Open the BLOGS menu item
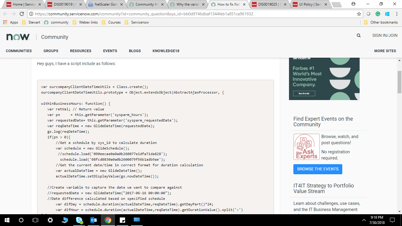Viewport: 402px width, 226px height. [135, 51]
